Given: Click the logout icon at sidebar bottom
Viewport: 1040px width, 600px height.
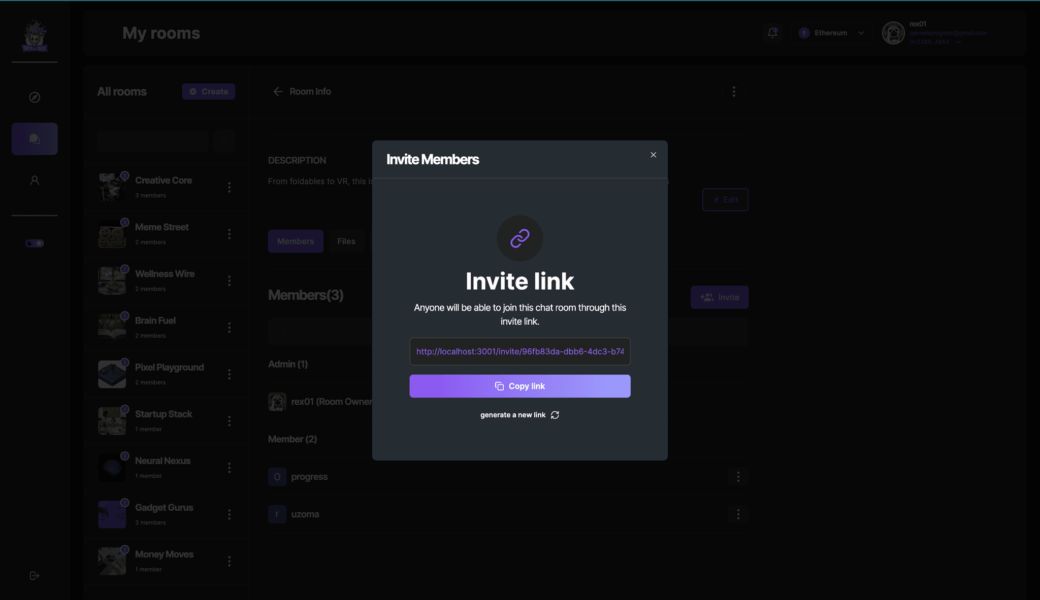Looking at the screenshot, I should [35, 576].
